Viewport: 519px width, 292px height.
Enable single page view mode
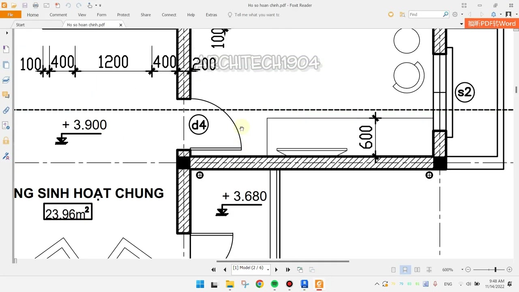click(x=393, y=270)
